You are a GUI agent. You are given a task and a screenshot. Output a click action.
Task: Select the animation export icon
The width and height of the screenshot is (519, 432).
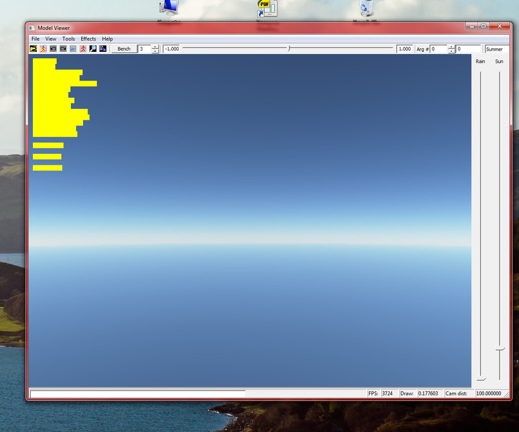[x=43, y=49]
